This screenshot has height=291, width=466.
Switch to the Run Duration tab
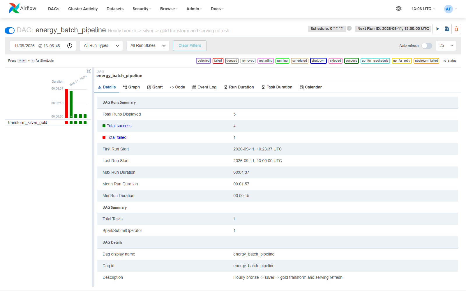coord(239,87)
